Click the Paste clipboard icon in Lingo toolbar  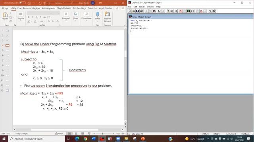click(x=154, y=11)
